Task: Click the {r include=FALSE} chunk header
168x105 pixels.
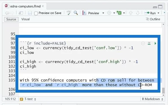Action: click(43, 43)
